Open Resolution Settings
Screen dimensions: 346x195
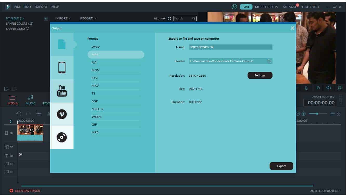pyautogui.click(x=260, y=75)
